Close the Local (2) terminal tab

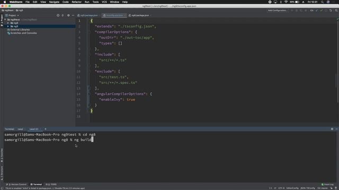point(40,129)
